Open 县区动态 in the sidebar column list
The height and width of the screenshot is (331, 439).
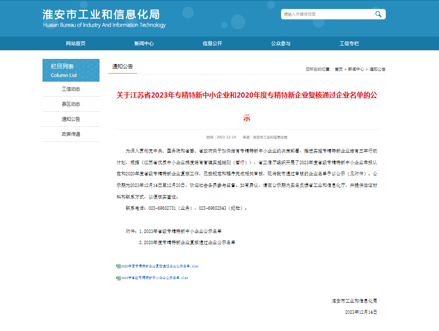click(x=70, y=104)
